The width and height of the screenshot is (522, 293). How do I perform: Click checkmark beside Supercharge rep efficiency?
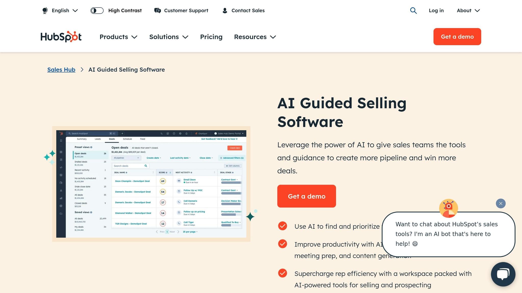[282, 273]
